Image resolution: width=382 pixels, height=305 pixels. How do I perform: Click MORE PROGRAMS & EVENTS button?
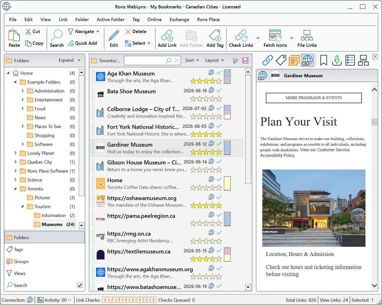pyautogui.click(x=314, y=98)
